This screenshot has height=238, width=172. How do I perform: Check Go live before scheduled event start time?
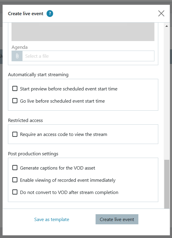15,101
